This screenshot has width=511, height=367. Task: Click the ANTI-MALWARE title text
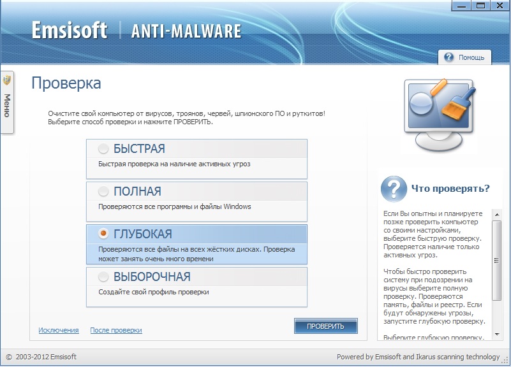[x=186, y=31]
